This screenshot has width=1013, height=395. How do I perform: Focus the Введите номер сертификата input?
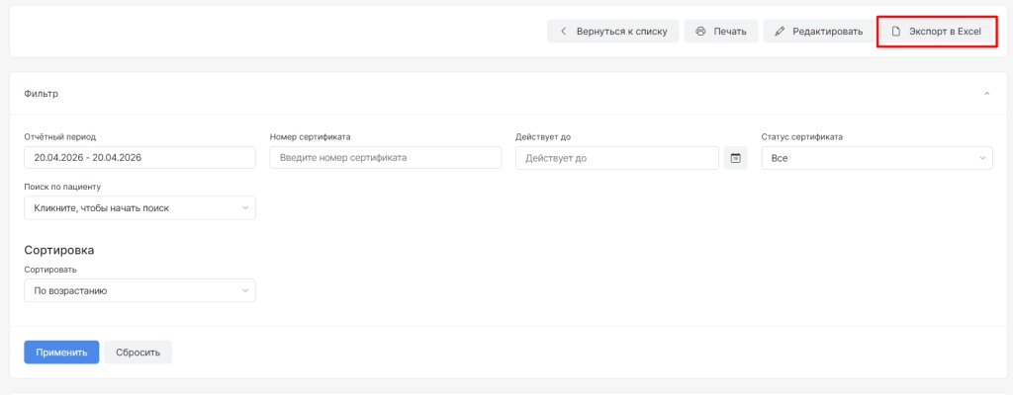pos(386,158)
